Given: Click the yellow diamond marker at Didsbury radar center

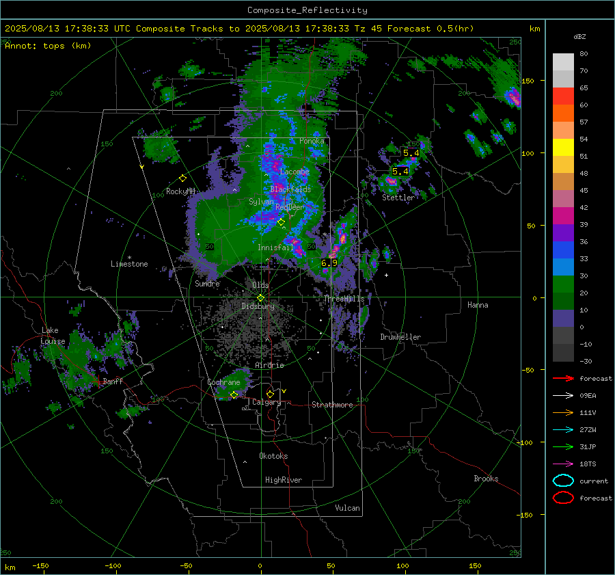Looking at the screenshot, I should click(260, 298).
